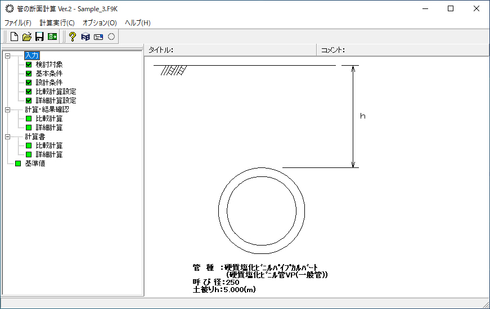Select 比較計算設定 in the input tree
490x309 pixels.
[x=56, y=92]
